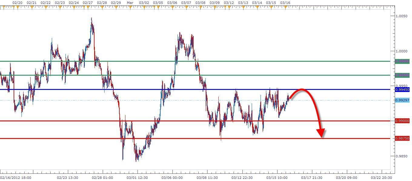Click the orange marker below the Mar label
Screen dimensions: 412x181
130,7
